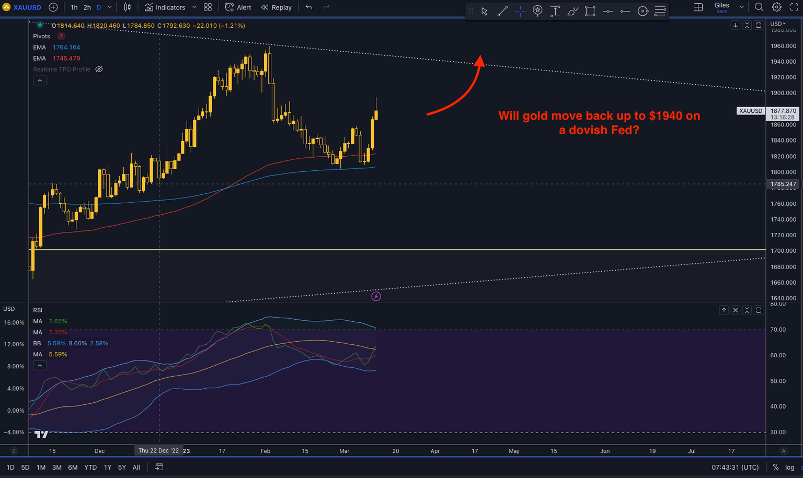Screen dimensions: 803x478
Task: Select the star pin marker tool
Action: pyautogui.click(x=537, y=11)
